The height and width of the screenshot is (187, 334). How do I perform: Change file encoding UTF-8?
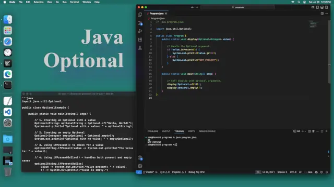293,172
